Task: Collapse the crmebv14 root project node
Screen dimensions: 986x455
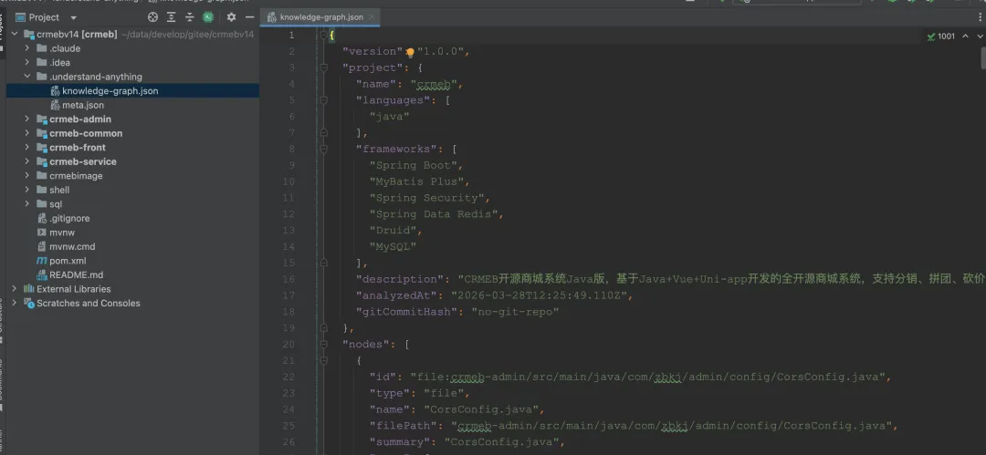Action: pos(15,34)
